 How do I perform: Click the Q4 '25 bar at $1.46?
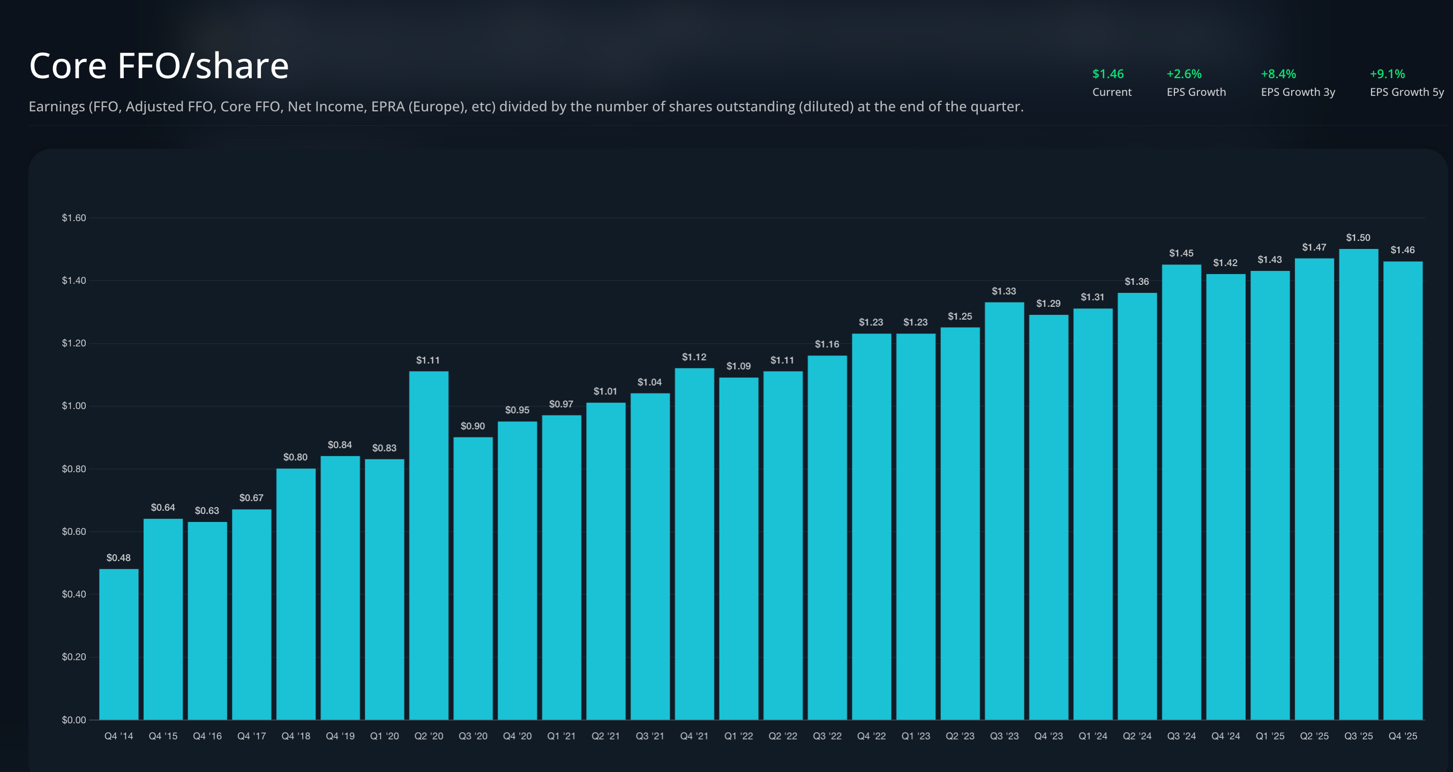(1403, 490)
